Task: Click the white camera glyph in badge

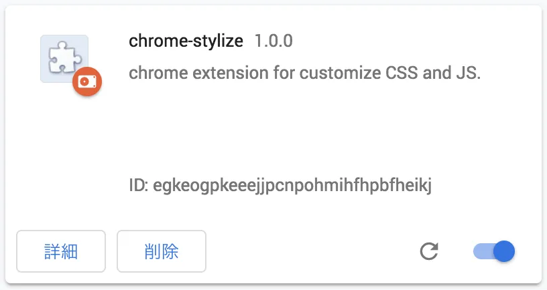Action: 87,82
